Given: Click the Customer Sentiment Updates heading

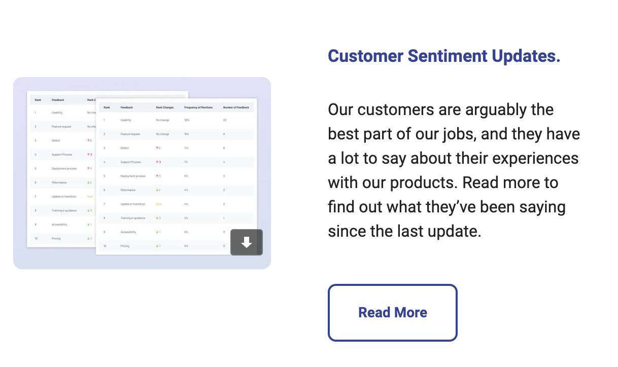Looking at the screenshot, I should tap(444, 56).
